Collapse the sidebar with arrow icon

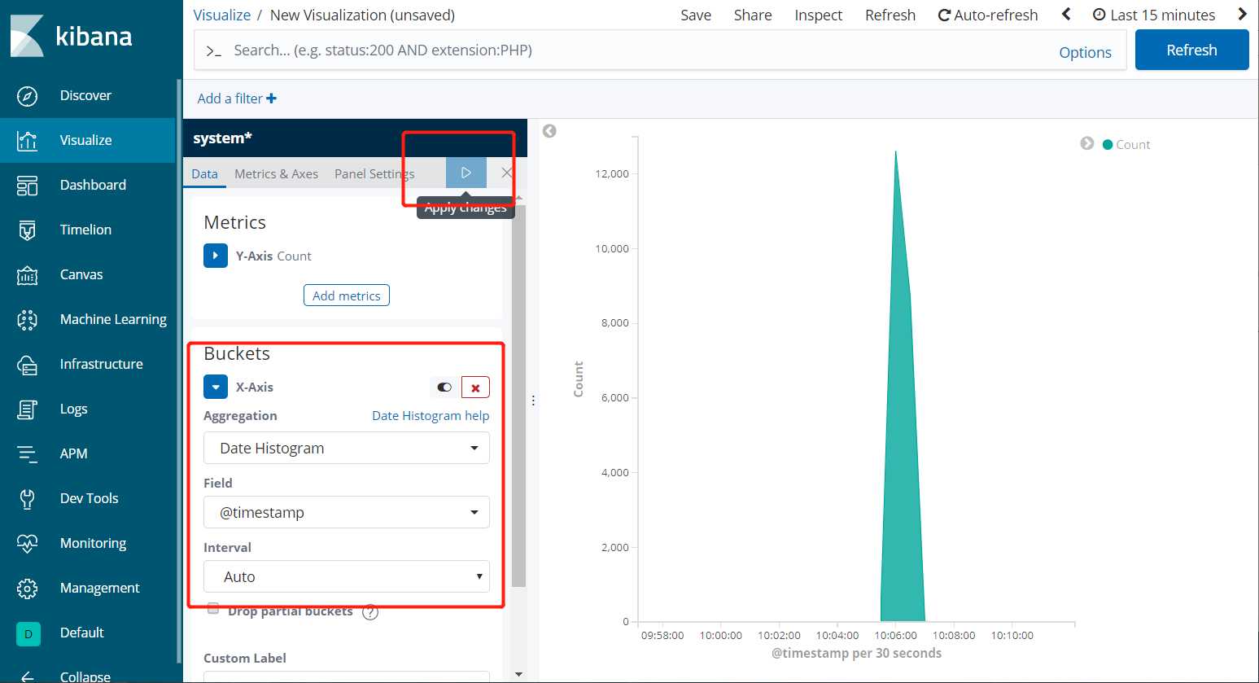point(27,676)
